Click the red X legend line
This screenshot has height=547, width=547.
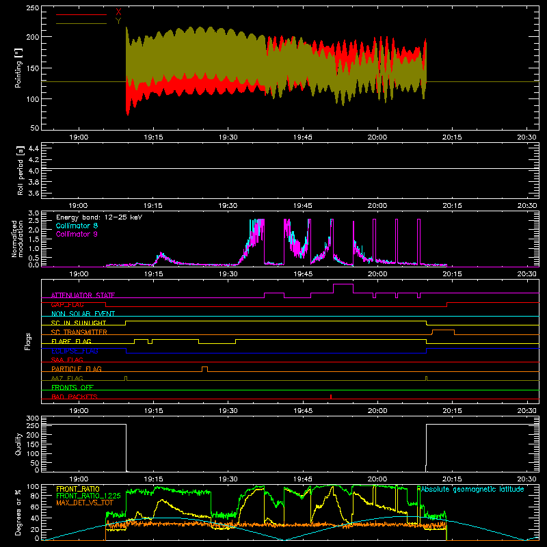point(81,14)
